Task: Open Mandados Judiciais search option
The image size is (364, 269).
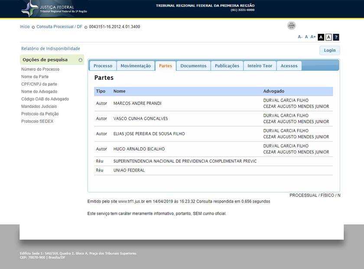Action: (x=39, y=106)
